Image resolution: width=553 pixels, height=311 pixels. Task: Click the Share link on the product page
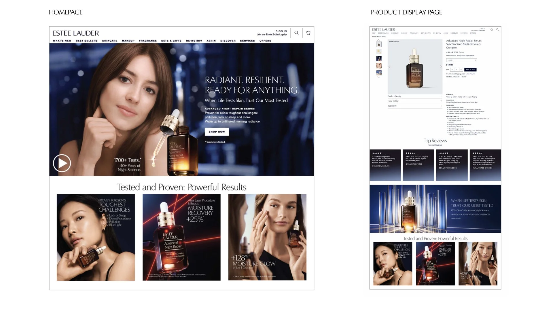[464, 77]
